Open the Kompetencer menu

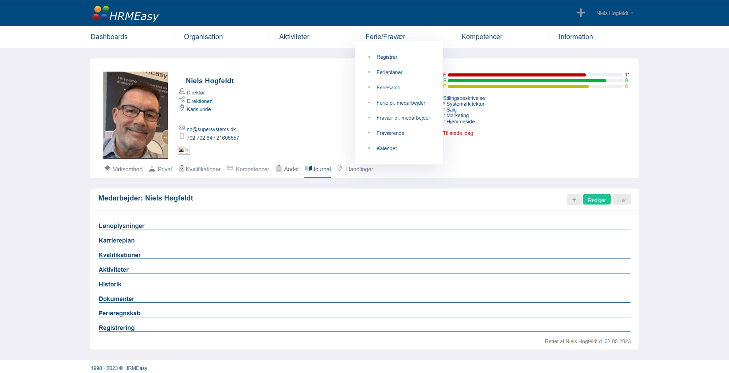(x=482, y=37)
